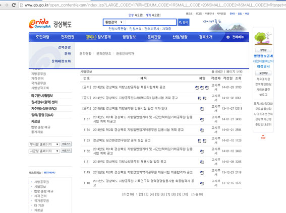Open first file icon of 사회복지직 임용시험 공고
Screen dimensions: 286x213
(x=200, y=98)
